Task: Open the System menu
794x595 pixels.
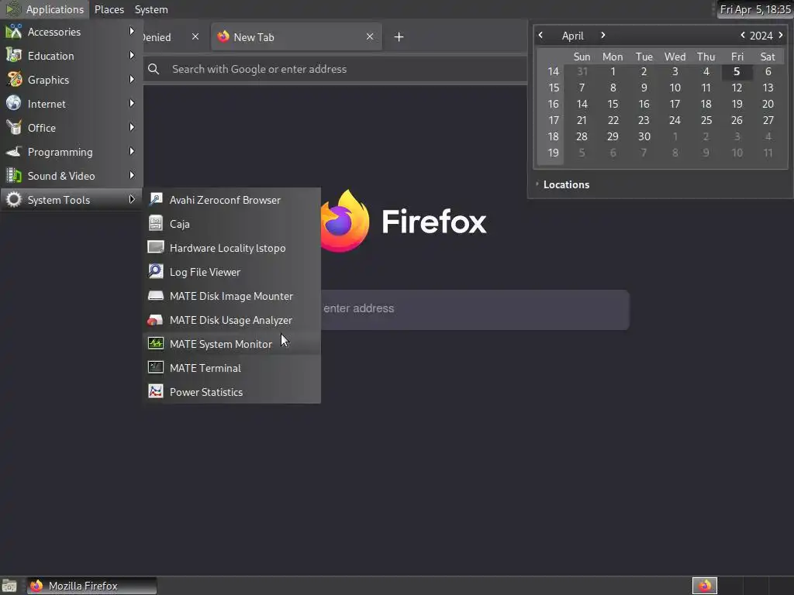Action: pyautogui.click(x=151, y=9)
